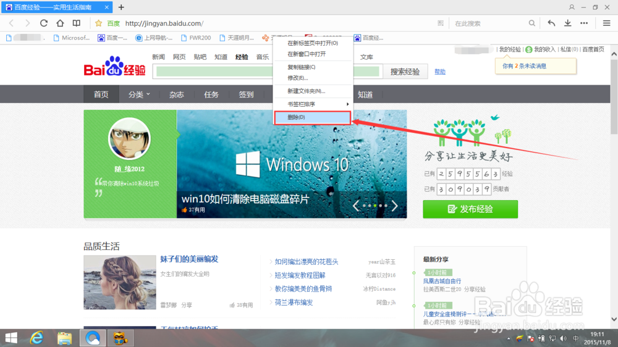This screenshot has width=618, height=347.
Task: Expand the 书签栏排序 submenu
Action: point(313,104)
